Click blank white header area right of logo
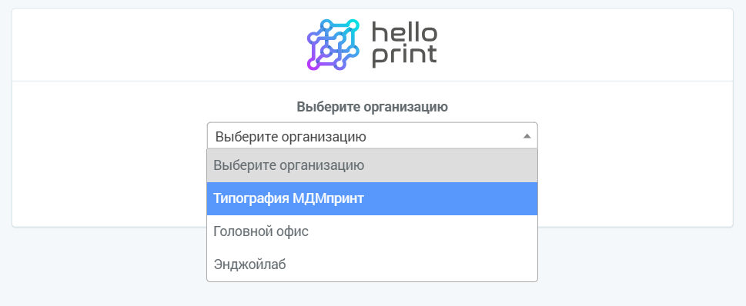Screen dimensions: 746x306 click(585, 45)
